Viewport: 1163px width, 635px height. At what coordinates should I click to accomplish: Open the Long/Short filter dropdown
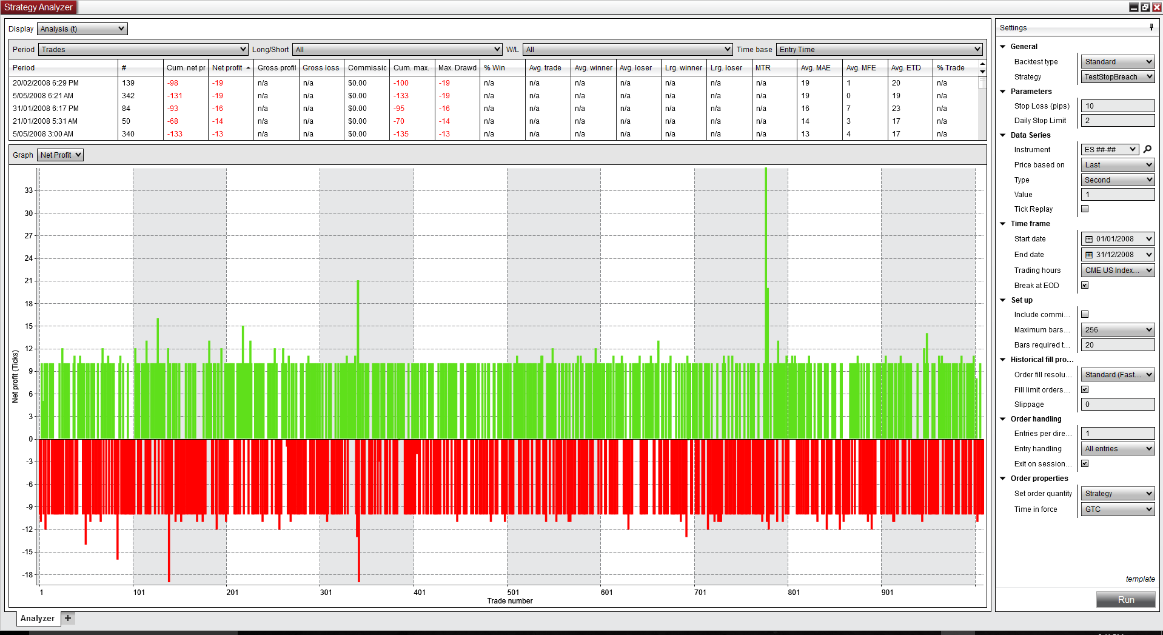tap(397, 50)
